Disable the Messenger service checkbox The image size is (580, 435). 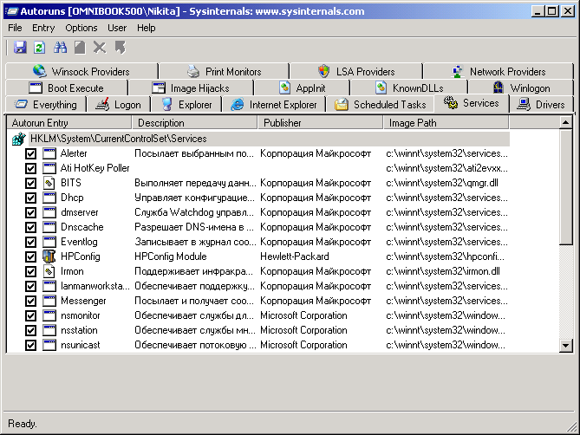[x=30, y=301]
